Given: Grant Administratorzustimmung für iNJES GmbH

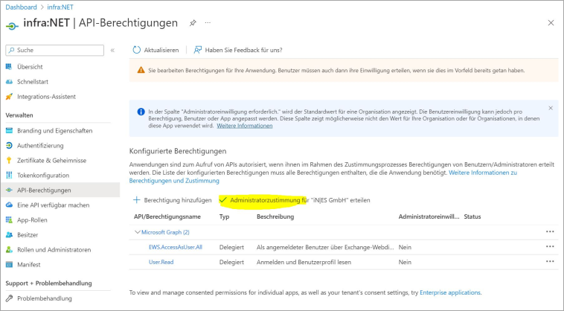Looking at the screenshot, I should point(299,200).
